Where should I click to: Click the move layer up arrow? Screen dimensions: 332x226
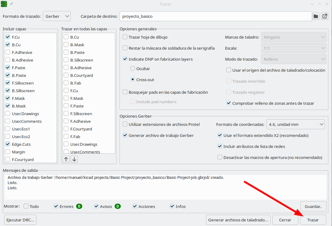tap(66, 159)
